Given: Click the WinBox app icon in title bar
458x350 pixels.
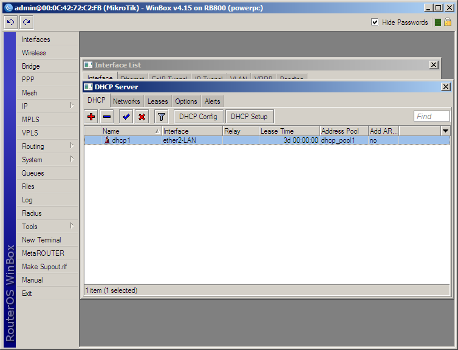Looking at the screenshot, I should coord(9,8).
